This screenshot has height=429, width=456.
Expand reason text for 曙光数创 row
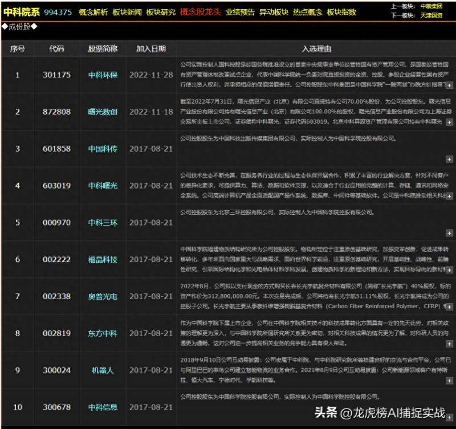449,122
